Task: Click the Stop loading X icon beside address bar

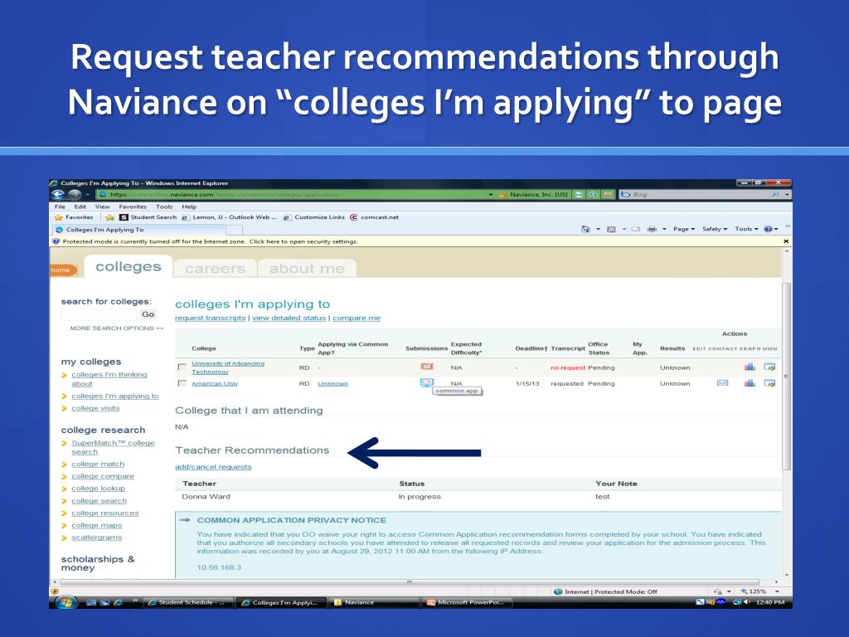Action: (x=608, y=194)
